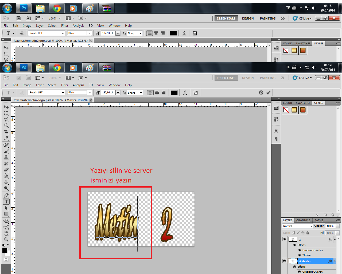Screen dimensions: 342x274
Task: Collapse effects arrow on layer 2
Action: (335, 239)
